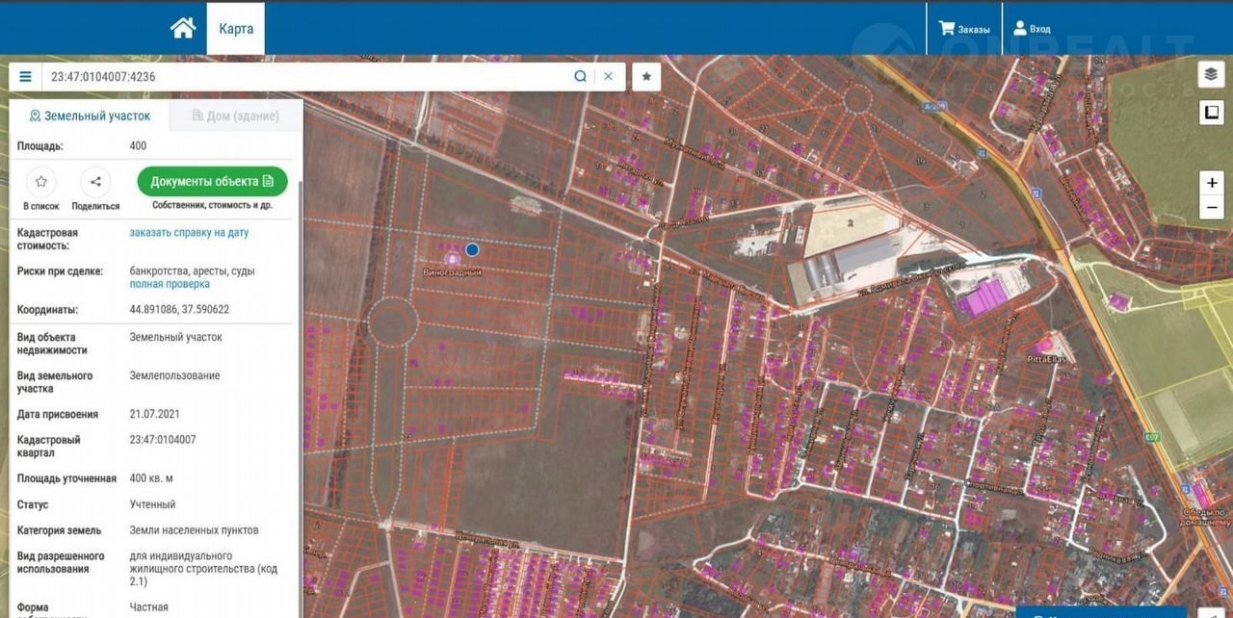Switch to Дом (здание) tab
This screenshot has height=618, width=1233.
tap(236, 116)
